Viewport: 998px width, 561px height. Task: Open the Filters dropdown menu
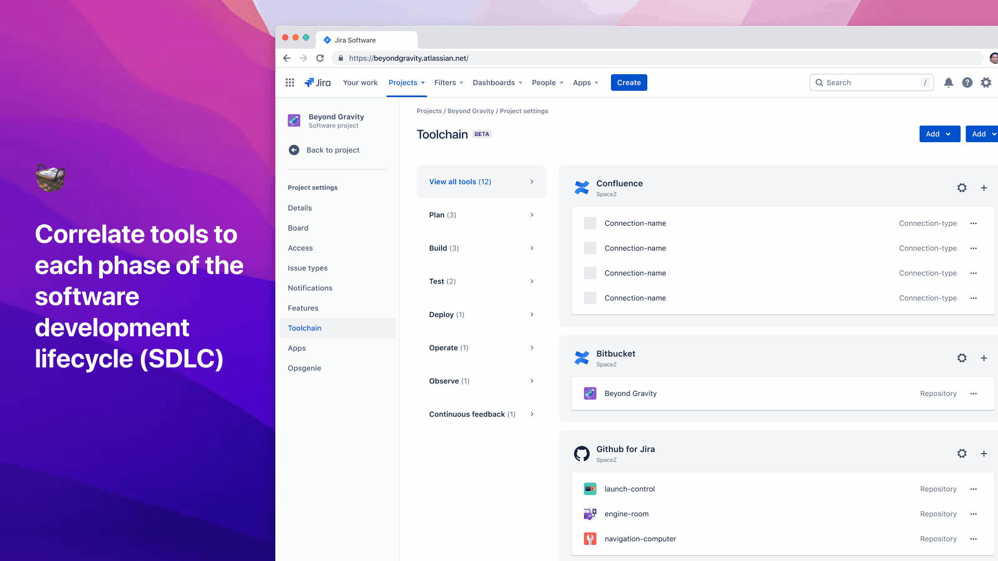click(x=448, y=83)
